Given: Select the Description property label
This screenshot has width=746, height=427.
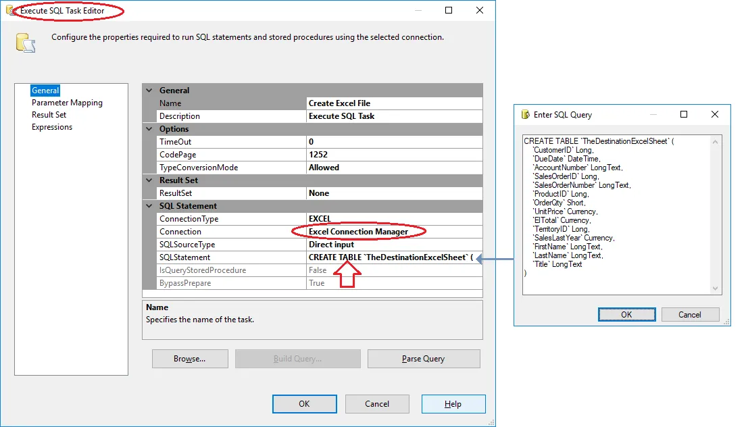Looking at the screenshot, I should click(x=179, y=116).
